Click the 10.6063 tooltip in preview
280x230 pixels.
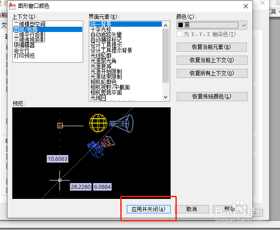[x=57, y=159]
